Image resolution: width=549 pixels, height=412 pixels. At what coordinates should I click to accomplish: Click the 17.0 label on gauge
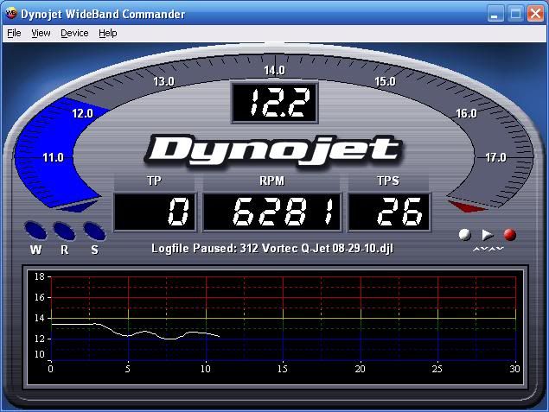click(x=495, y=157)
